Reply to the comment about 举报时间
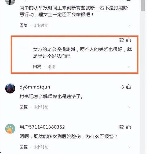The height and width of the screenshot is (154, 147). (x=24, y=25)
